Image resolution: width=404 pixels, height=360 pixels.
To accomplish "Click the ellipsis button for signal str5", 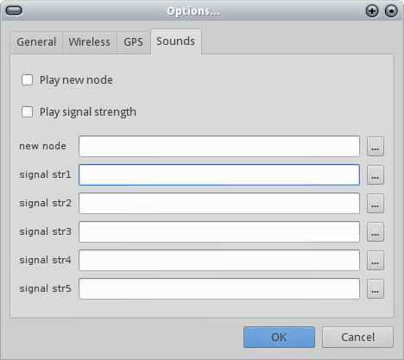I will [x=376, y=288].
